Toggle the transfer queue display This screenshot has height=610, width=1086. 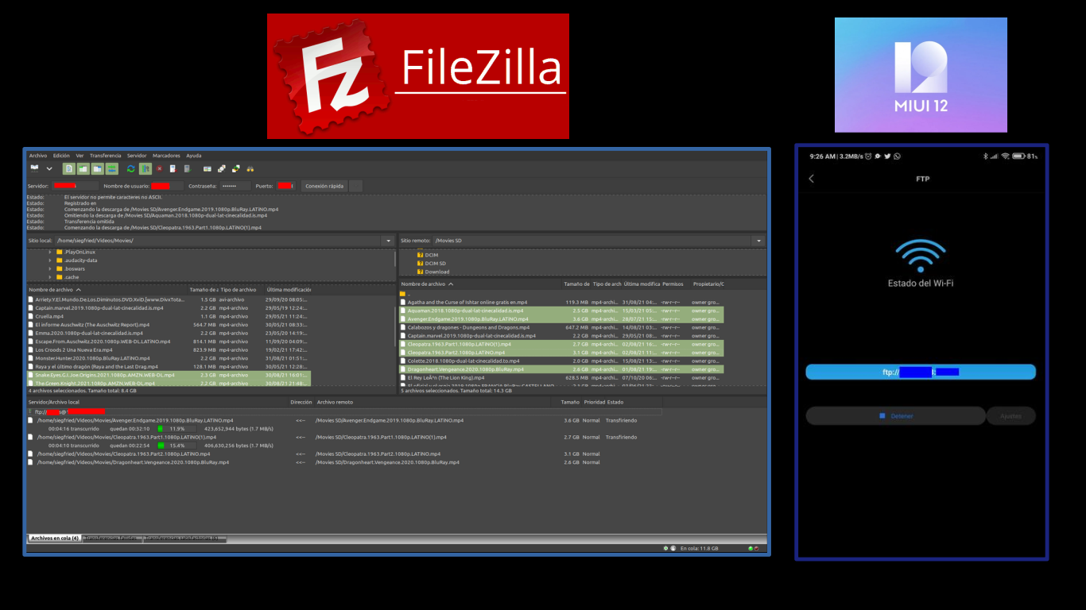(x=112, y=168)
